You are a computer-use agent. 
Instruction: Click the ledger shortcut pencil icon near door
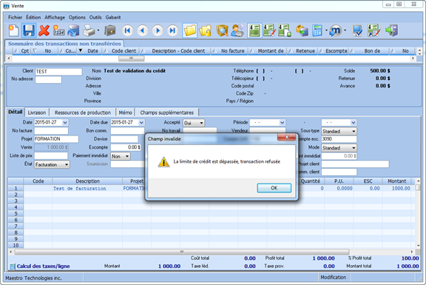pyautogui.click(x=373, y=30)
